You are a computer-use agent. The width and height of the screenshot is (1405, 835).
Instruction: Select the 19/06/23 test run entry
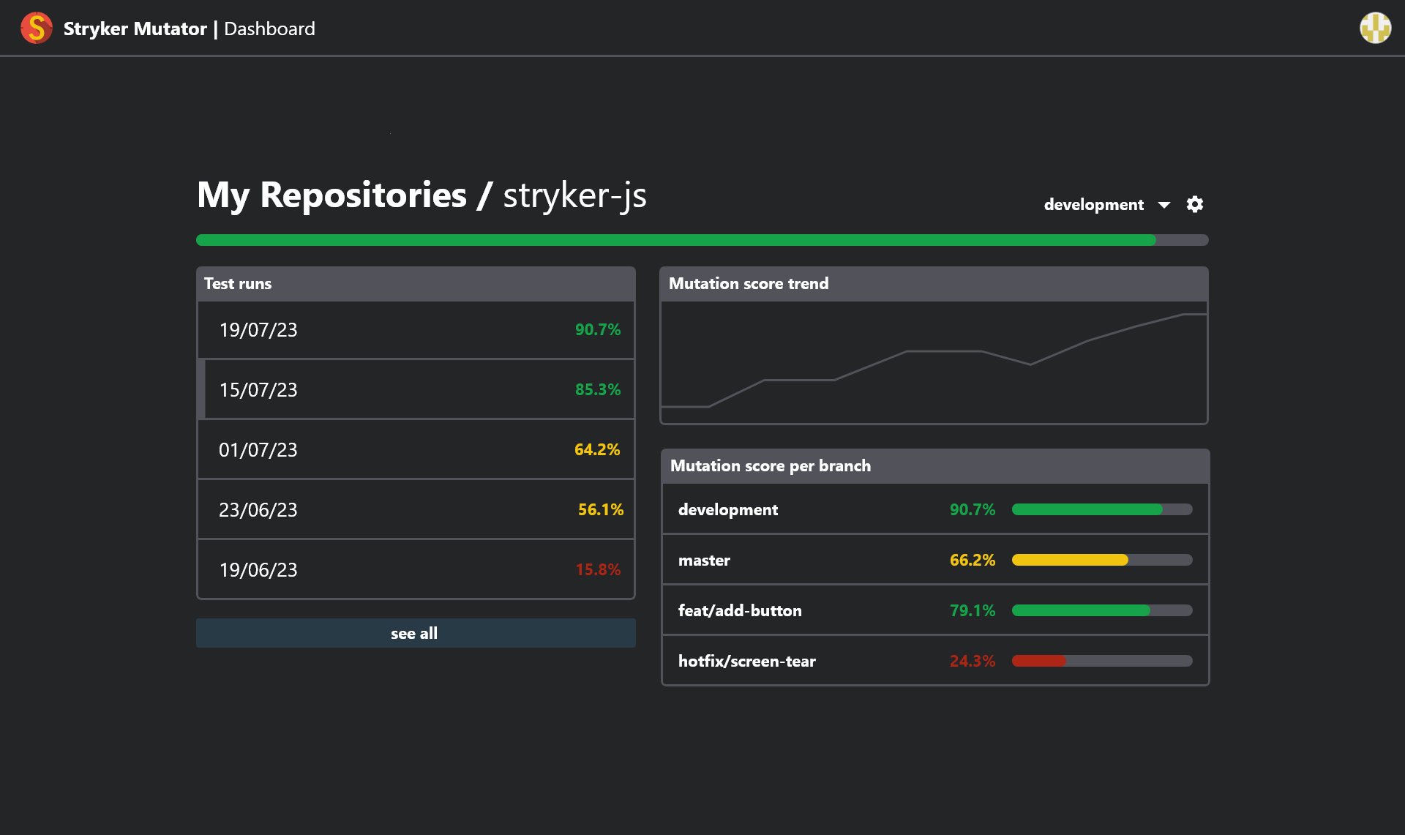(416, 569)
